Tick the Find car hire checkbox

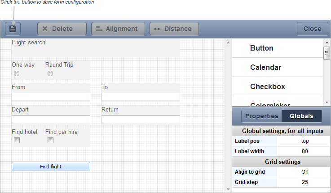click(50, 140)
